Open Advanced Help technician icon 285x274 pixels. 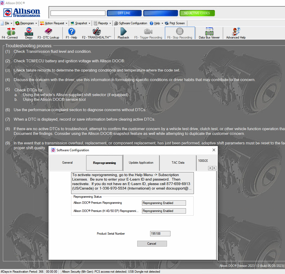[x=236, y=31]
